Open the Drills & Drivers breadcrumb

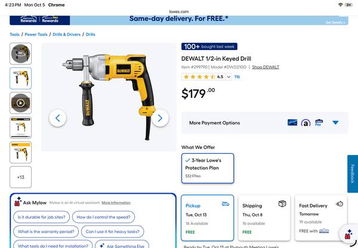[66, 35]
